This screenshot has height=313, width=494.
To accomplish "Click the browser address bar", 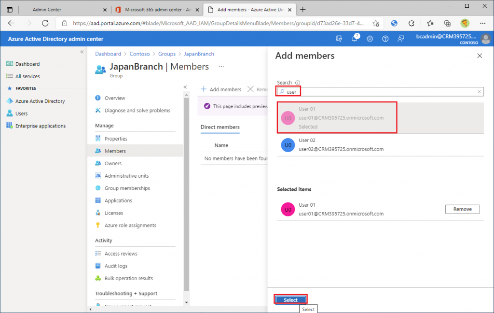I will 218,23.
